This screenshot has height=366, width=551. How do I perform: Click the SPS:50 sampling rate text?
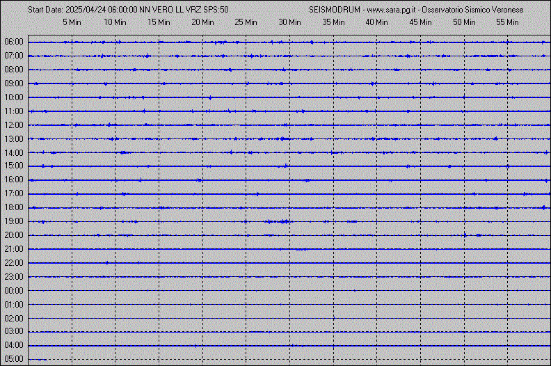216,10
